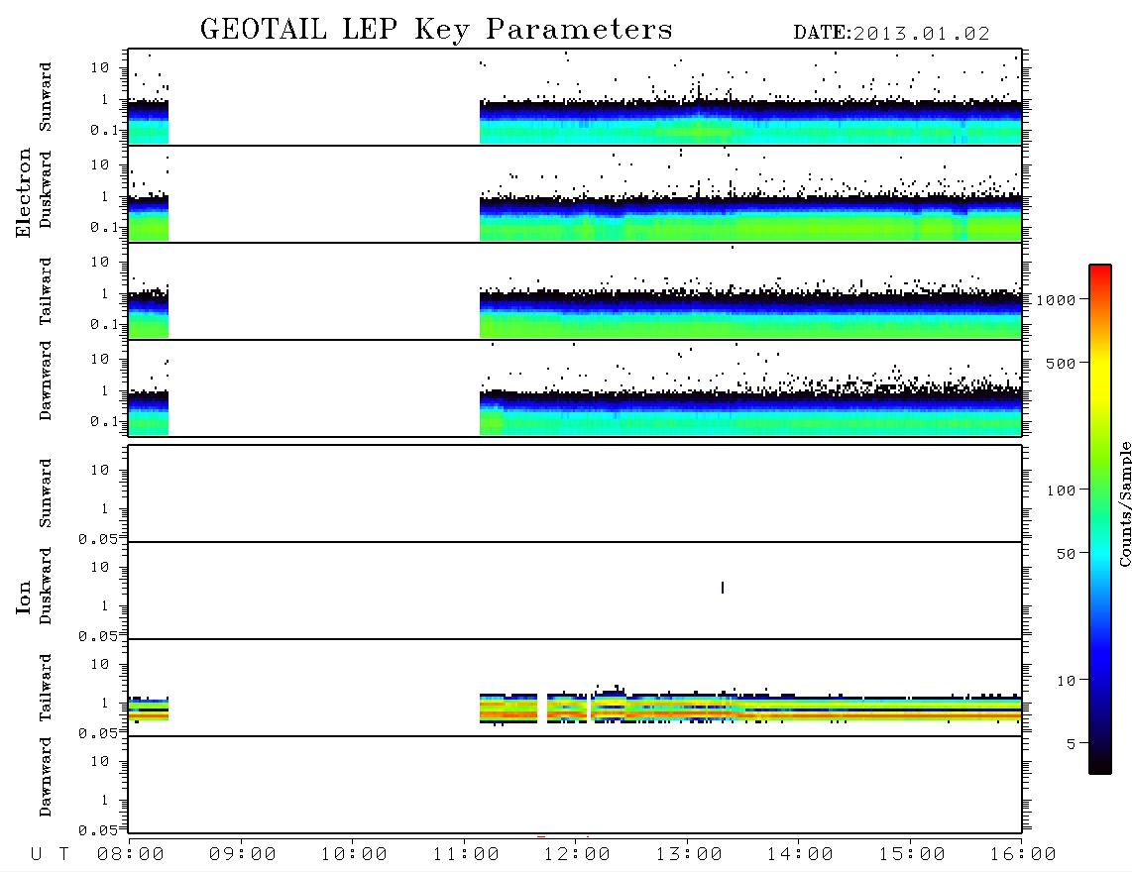Click the Electron Tailward spectrogram data after 11:00
1132x872 pixels.
750,314
